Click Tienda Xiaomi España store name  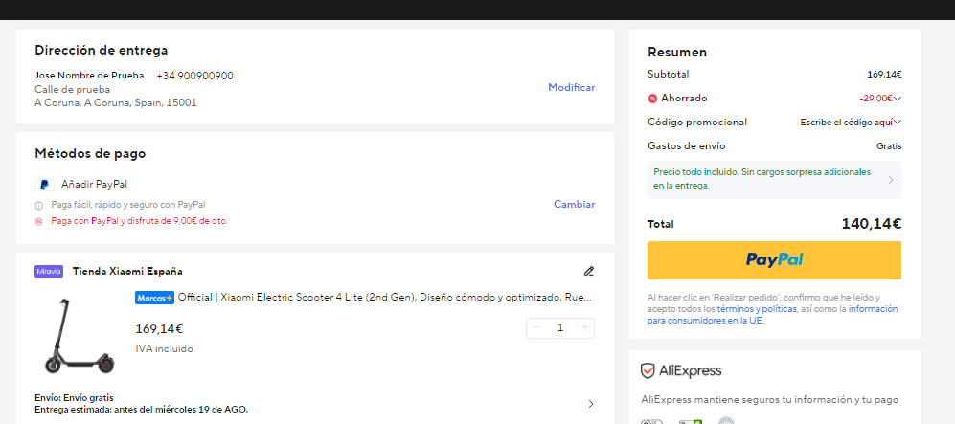127,271
